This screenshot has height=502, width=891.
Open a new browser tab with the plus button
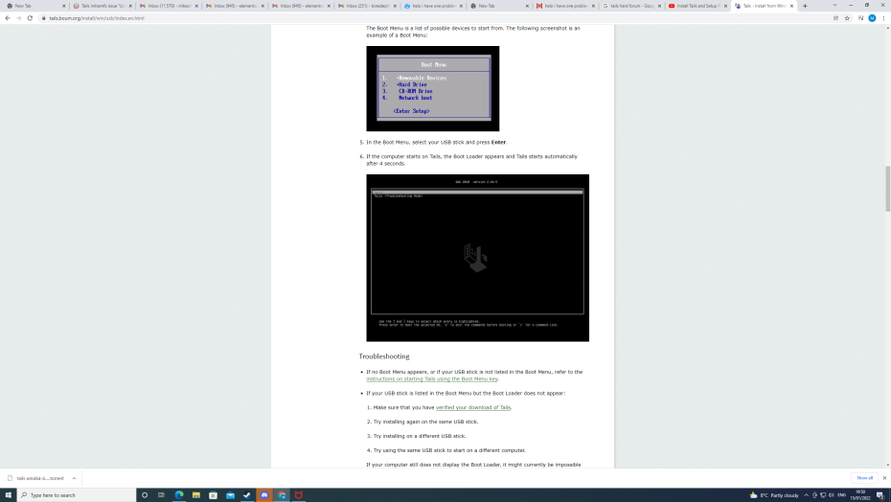coord(805,6)
